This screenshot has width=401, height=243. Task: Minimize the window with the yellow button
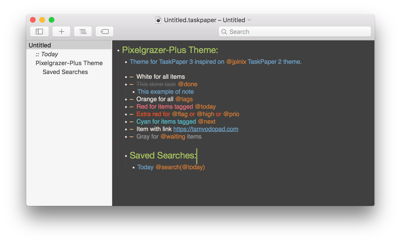click(x=42, y=20)
